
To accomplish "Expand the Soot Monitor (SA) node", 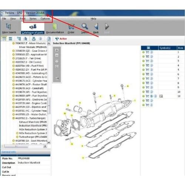I will click(14, 141).
